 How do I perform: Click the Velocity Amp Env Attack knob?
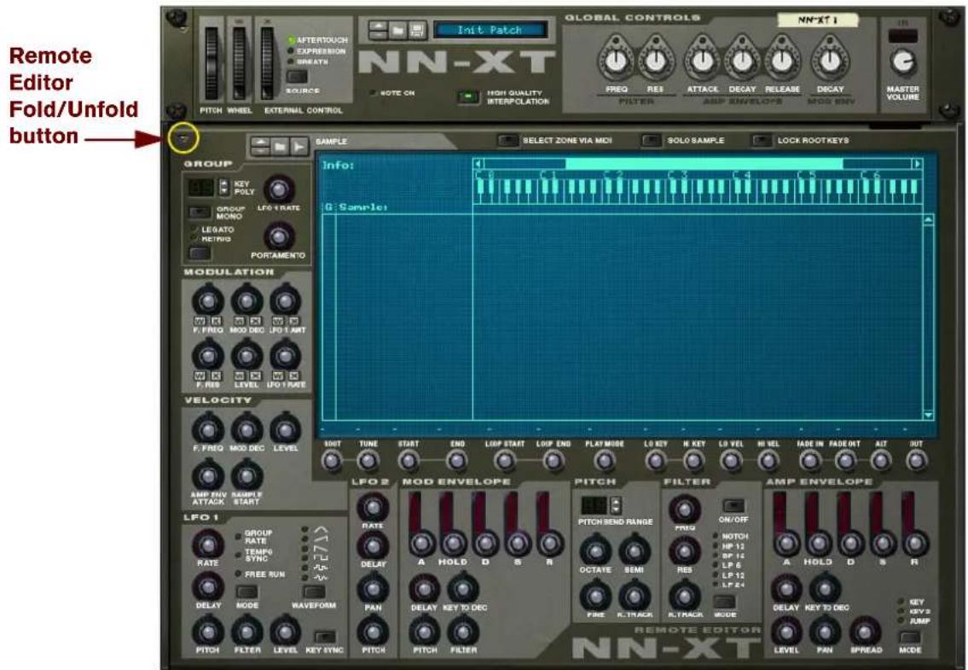tap(208, 476)
